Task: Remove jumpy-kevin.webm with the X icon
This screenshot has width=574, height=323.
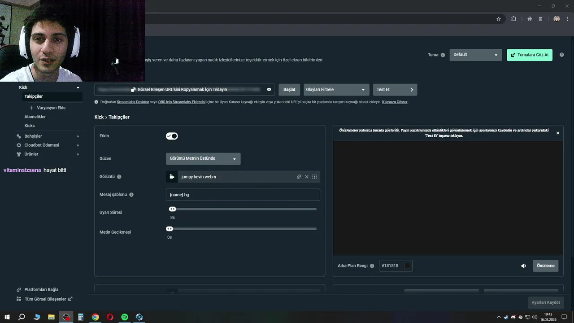Action: (307, 177)
